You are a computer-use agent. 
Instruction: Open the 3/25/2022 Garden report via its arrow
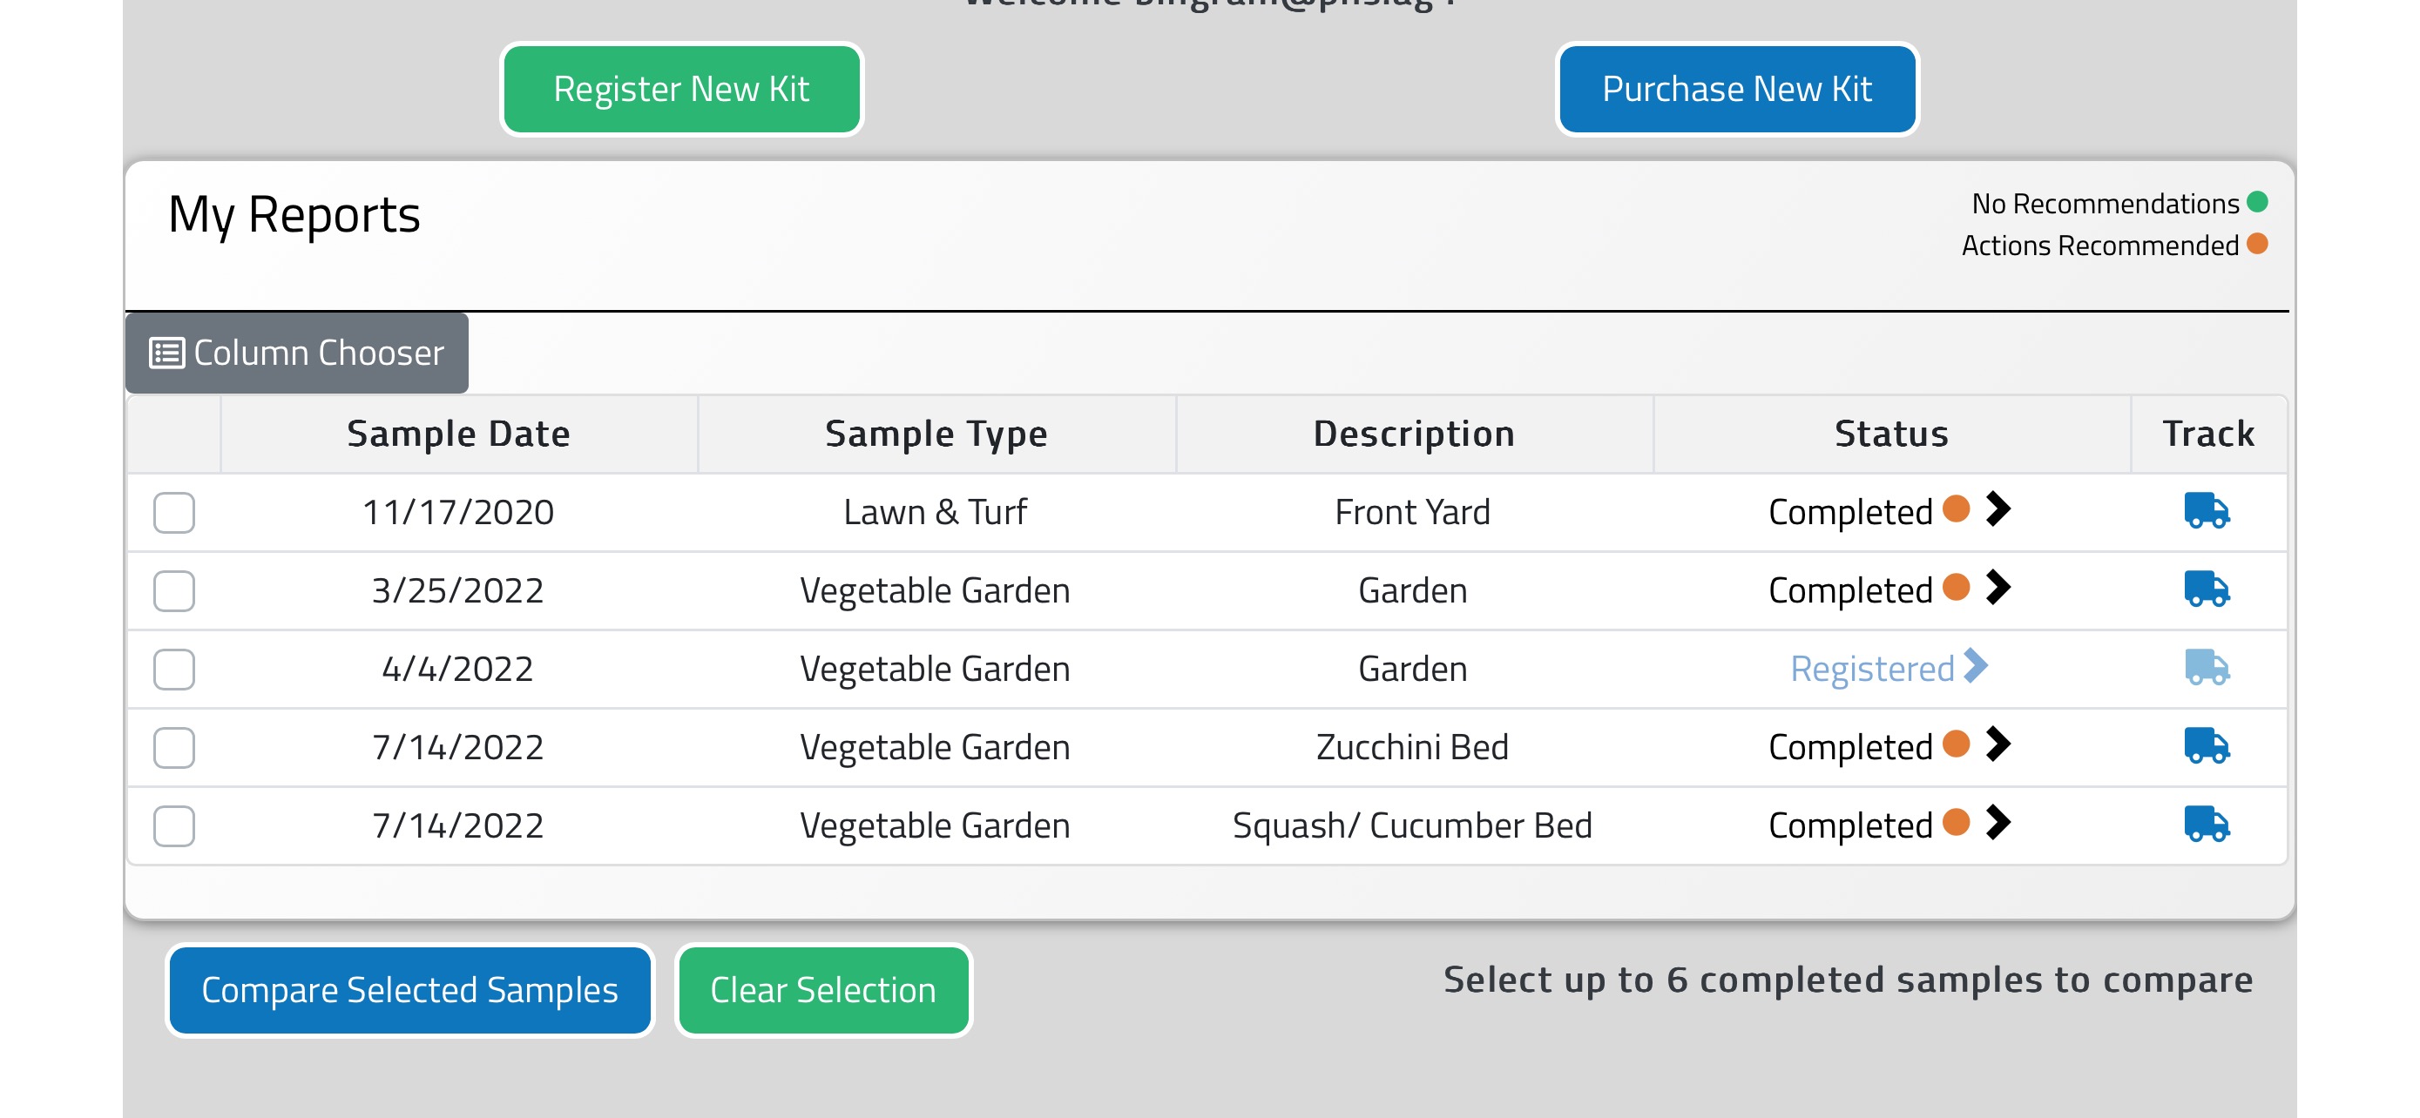coord(1999,589)
